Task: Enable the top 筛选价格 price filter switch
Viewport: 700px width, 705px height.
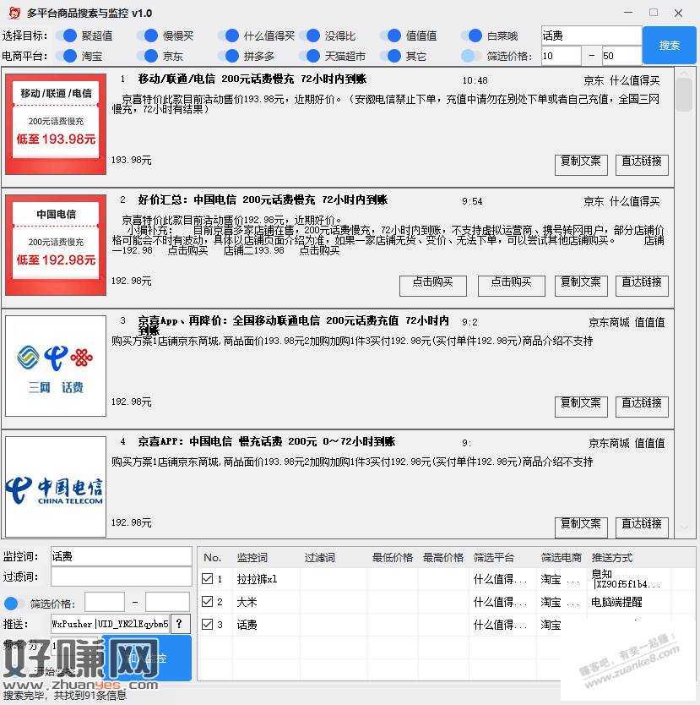Action: click(x=471, y=56)
